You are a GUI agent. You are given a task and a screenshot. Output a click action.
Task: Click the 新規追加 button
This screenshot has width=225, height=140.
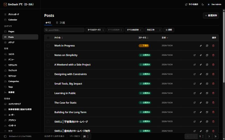(x=211, y=15)
